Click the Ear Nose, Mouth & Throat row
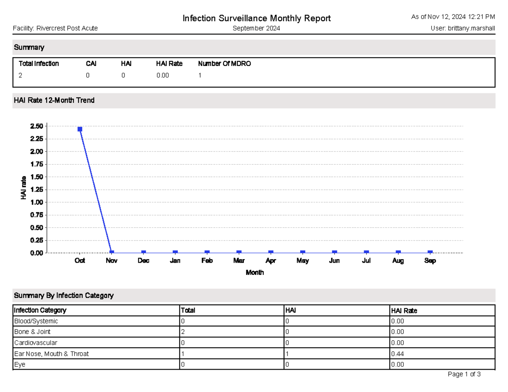The image size is (508, 392). click(51, 354)
